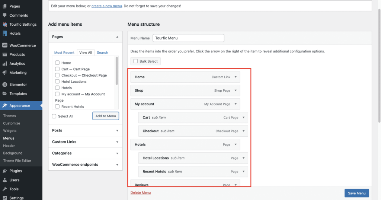The width and height of the screenshot is (381, 200).
Task: Click the Appearance paintbrush icon
Action: 4,106
